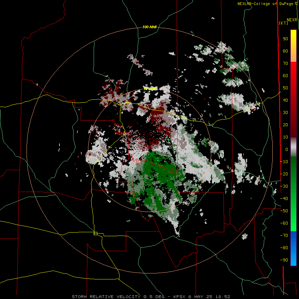
Task: Click the positive 10 scale value
Action: tap(285, 137)
